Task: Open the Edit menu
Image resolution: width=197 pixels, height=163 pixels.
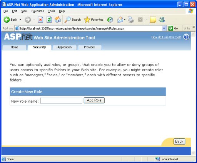Action: click(x=15, y=11)
